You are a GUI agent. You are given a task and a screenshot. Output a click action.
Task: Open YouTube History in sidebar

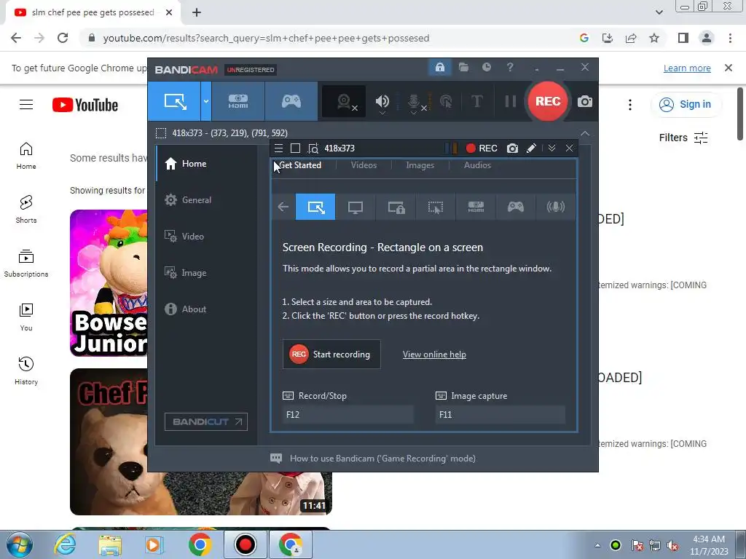[26, 370]
